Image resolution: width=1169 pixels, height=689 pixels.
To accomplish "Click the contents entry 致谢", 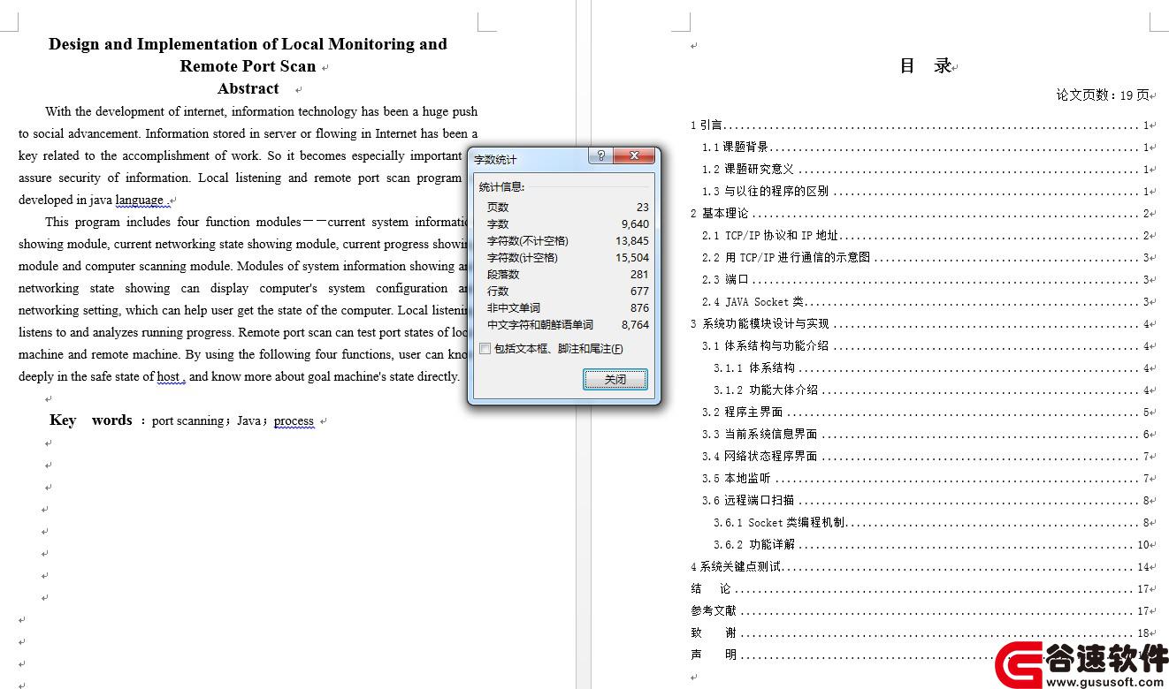I will [920, 633].
